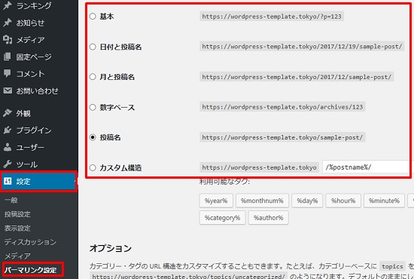Click the user icon beside ユーザー
This screenshot has width=414, height=279.
coord(8,147)
